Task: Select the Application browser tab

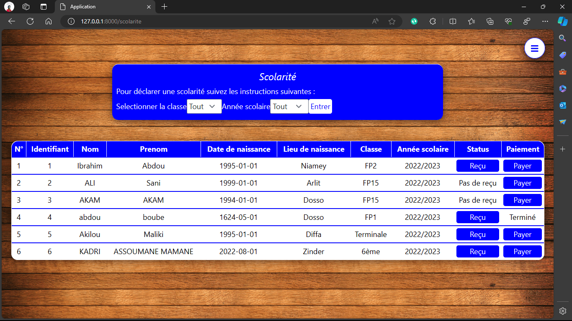Action: coord(106,7)
